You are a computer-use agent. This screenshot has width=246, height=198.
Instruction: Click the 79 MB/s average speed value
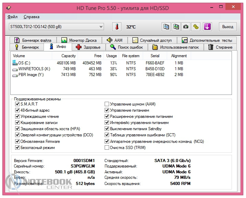coord(182,177)
